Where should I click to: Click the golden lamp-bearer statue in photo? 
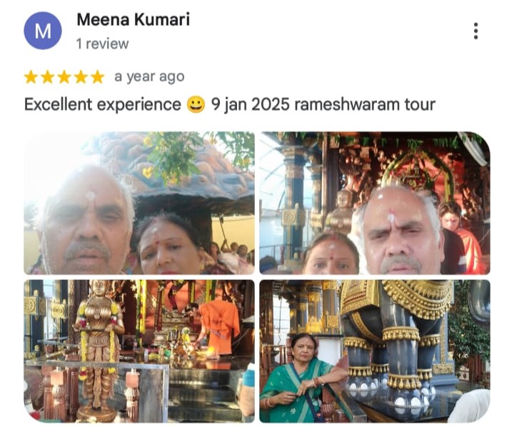99,349
